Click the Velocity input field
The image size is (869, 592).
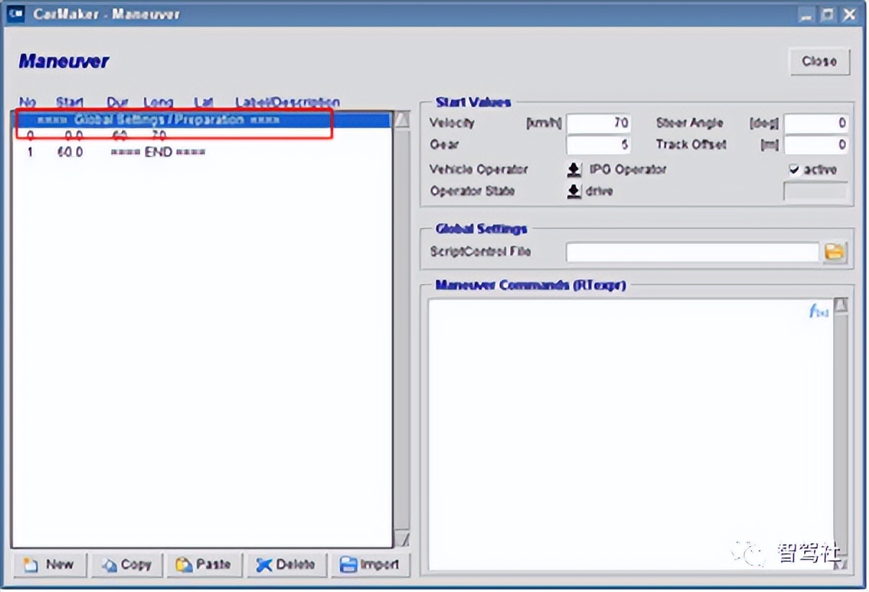pos(599,123)
